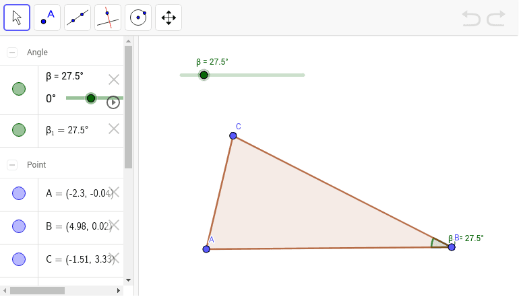Click the β slider knob in algebra panel
This screenshot has width=519, height=297.
[x=91, y=98]
